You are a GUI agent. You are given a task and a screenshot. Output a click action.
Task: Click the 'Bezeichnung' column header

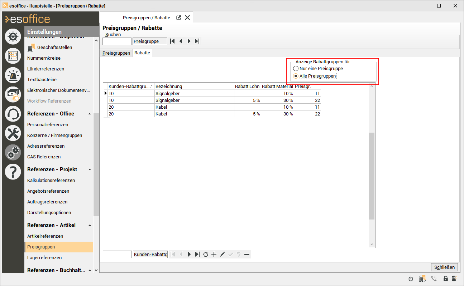point(194,86)
